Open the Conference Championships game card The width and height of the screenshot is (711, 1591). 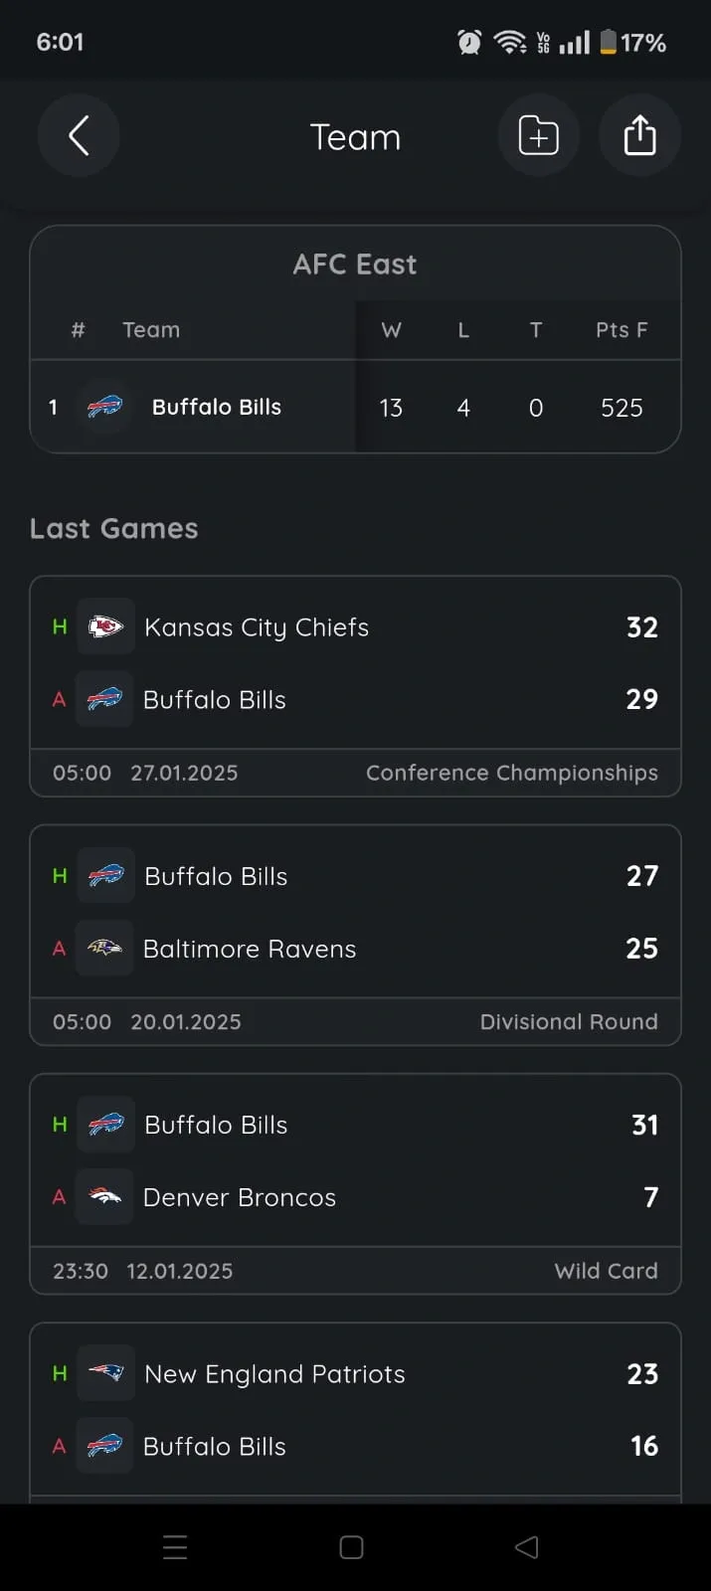point(355,686)
